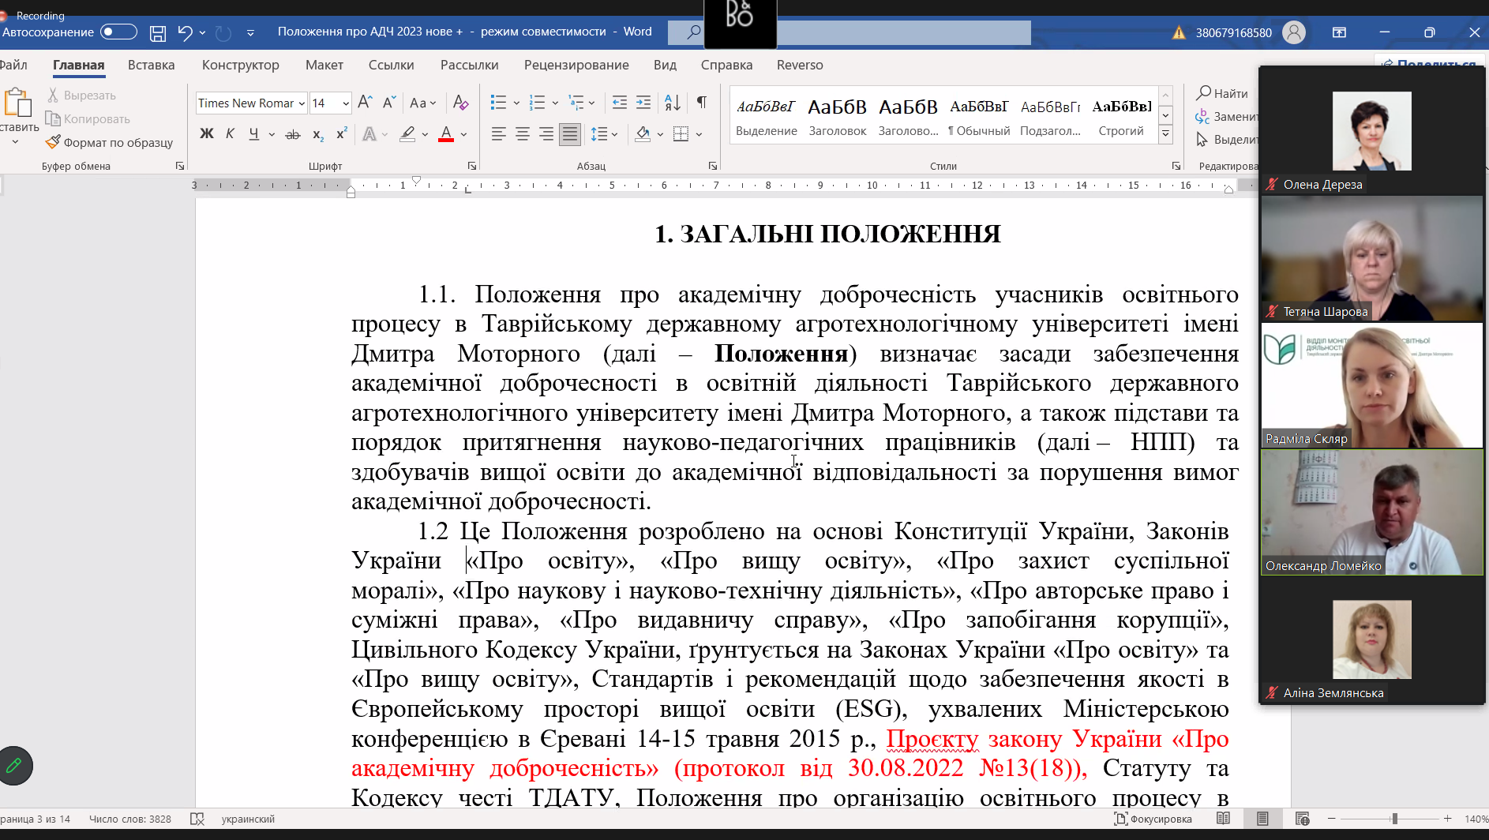
Task: Apply strikethrough formatting
Action: coord(292,135)
